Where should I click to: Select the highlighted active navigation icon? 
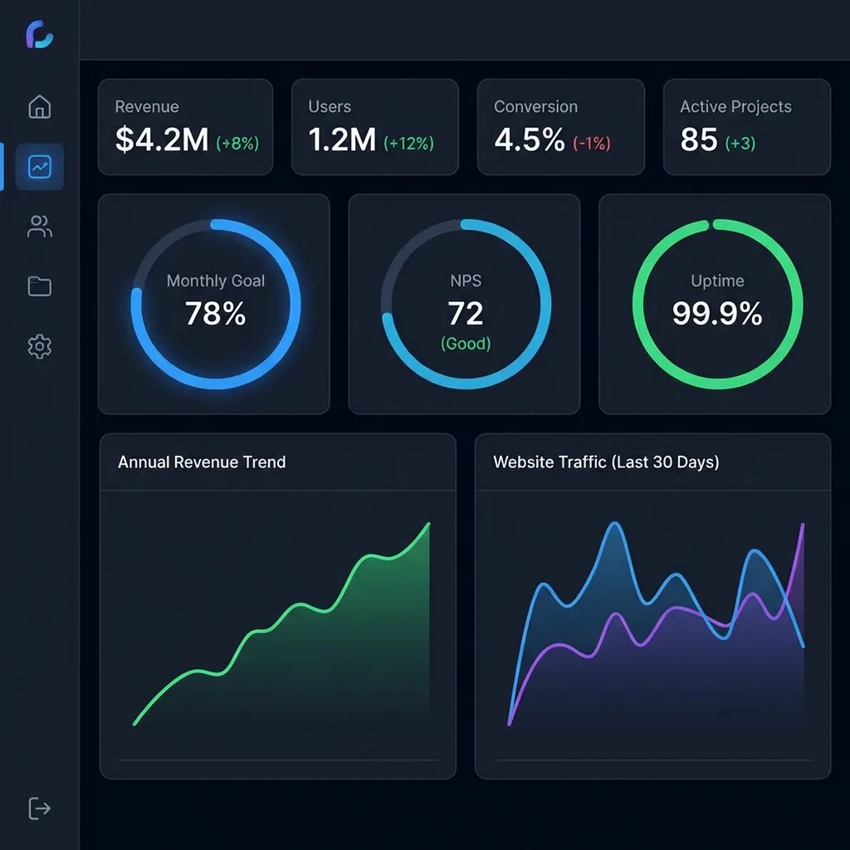(38, 166)
